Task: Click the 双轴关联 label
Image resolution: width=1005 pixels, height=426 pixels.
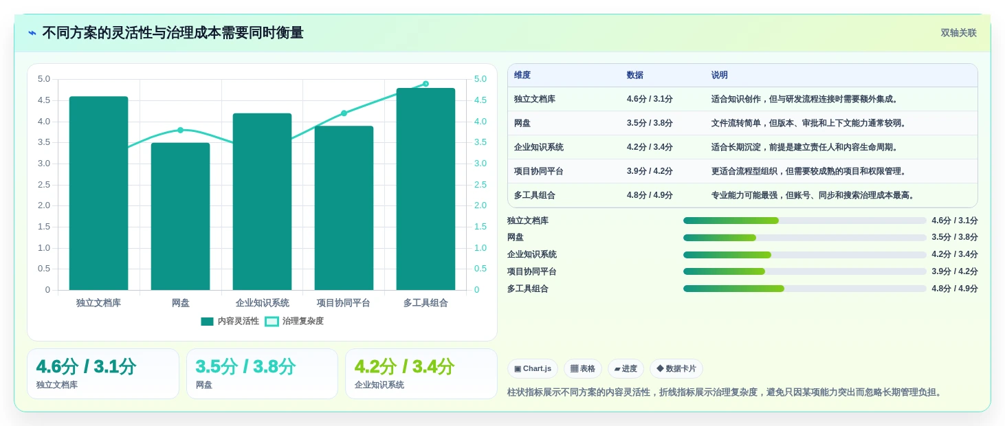Action: (x=958, y=33)
